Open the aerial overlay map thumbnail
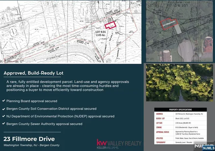 (x=179, y=31)
